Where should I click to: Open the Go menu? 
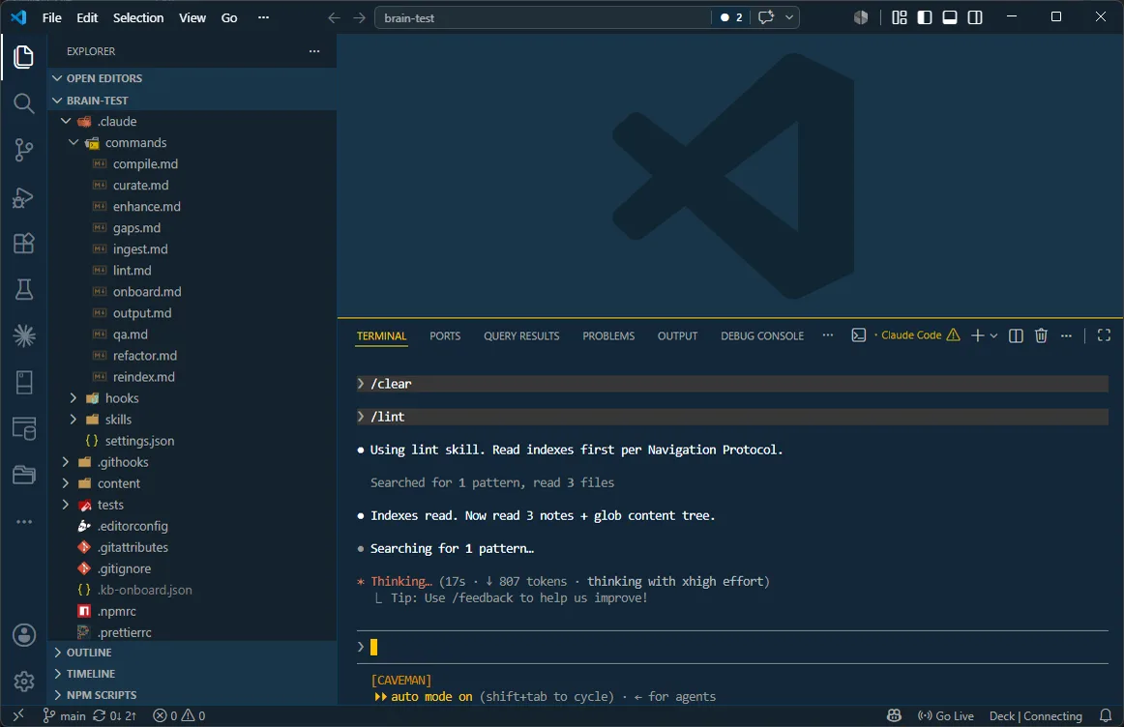pos(229,18)
